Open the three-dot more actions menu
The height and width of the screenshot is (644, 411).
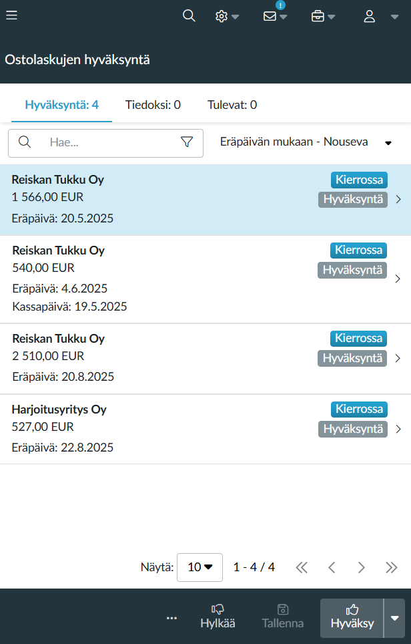(x=171, y=618)
